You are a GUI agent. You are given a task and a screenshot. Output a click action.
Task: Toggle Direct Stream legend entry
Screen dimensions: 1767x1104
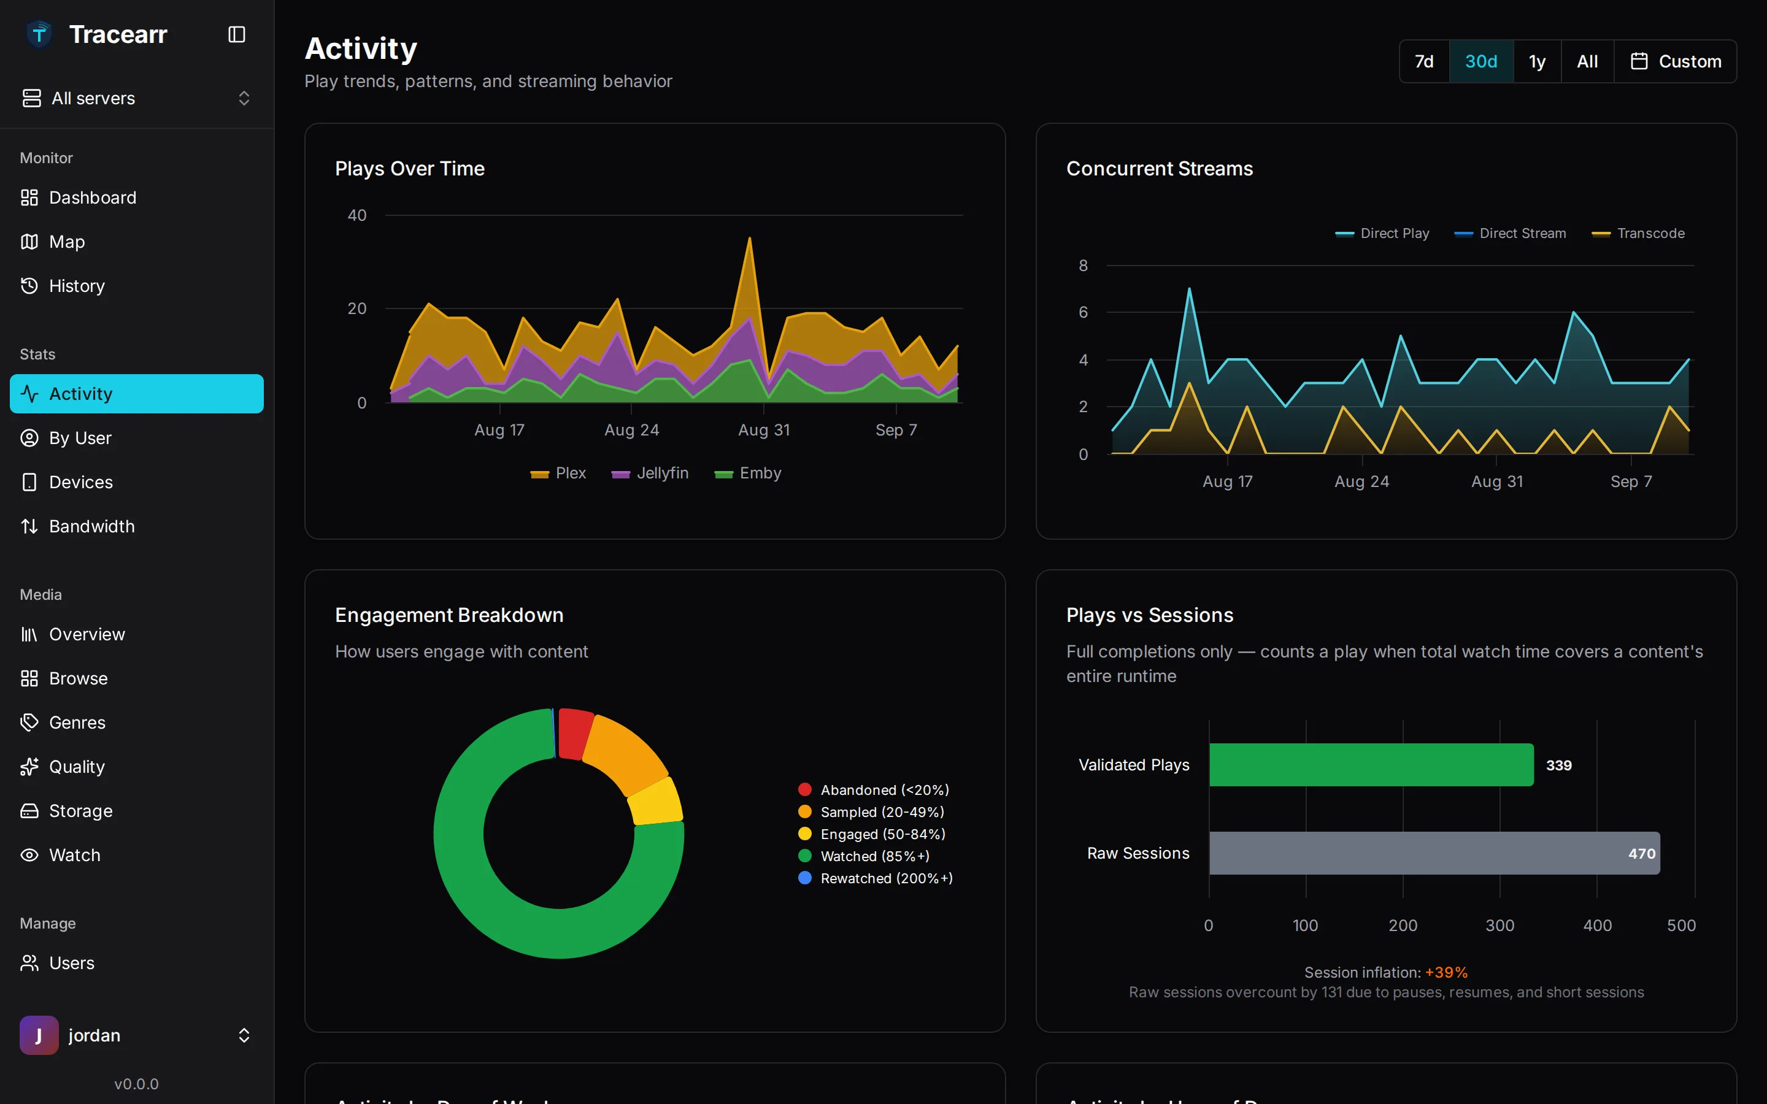pyautogui.click(x=1509, y=234)
